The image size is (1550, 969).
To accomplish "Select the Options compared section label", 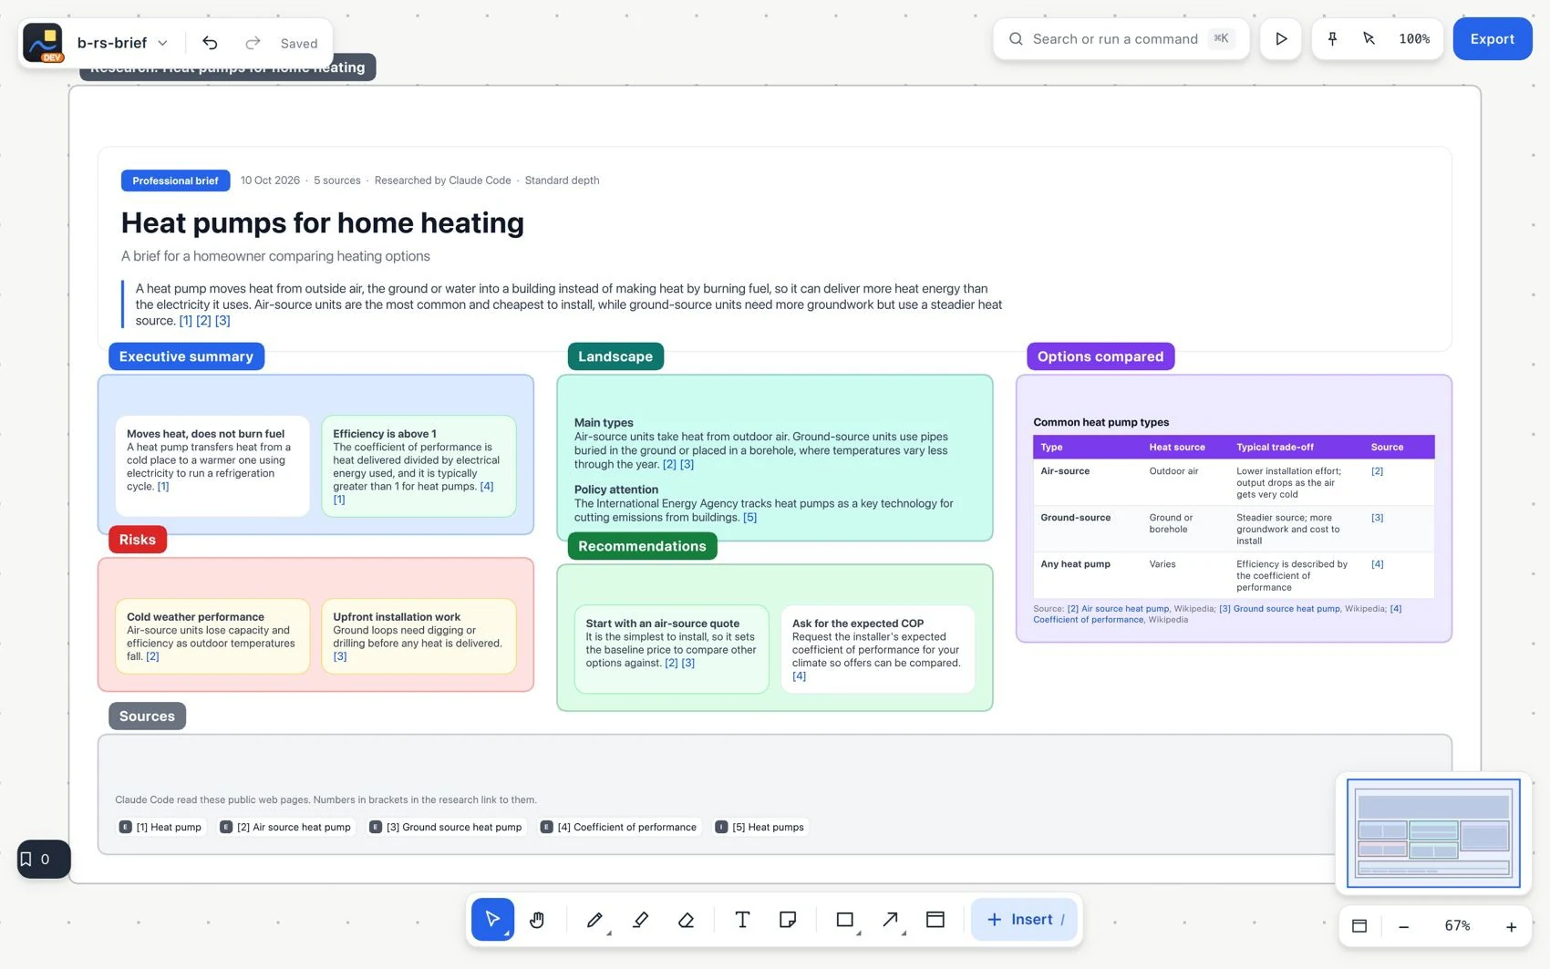I will point(1100,356).
